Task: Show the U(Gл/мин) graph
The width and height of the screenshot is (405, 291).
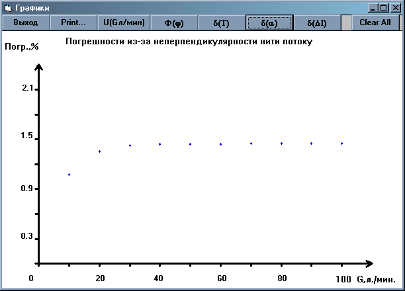Action: click(x=124, y=22)
